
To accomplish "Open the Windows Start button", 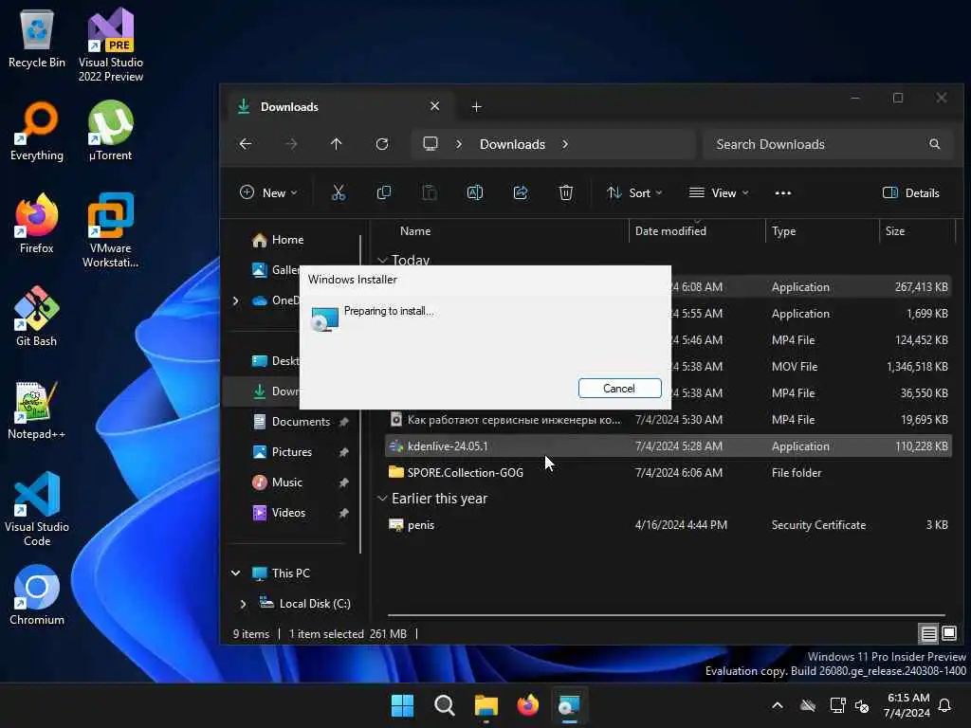I will click(x=402, y=705).
